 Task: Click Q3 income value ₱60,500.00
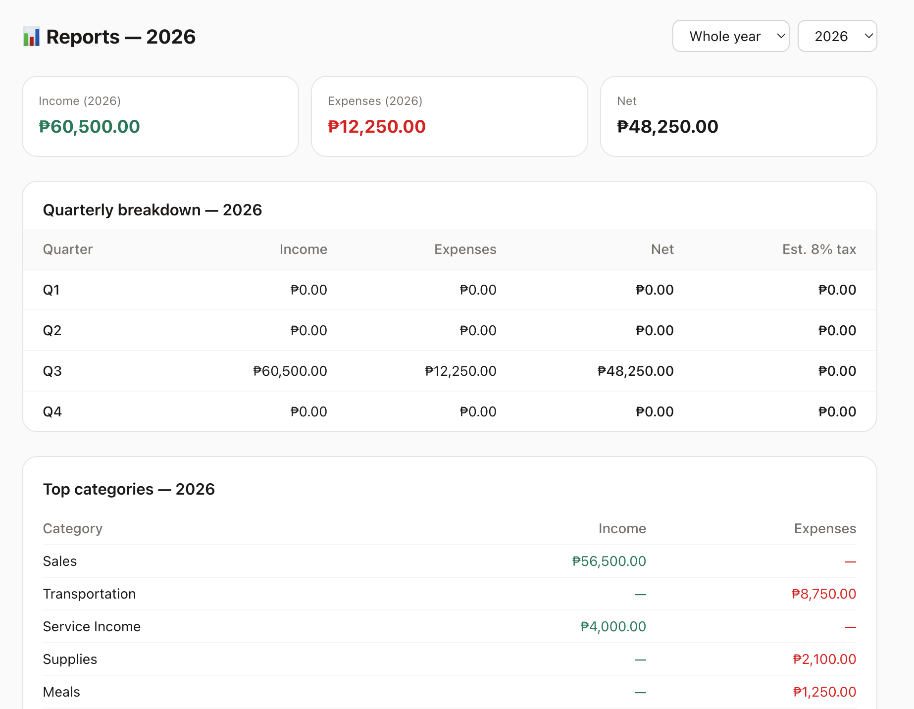tap(290, 371)
